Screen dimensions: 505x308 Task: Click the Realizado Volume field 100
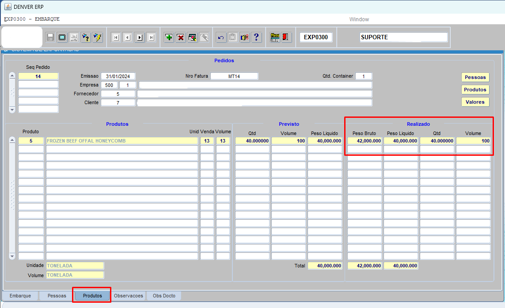click(x=473, y=141)
